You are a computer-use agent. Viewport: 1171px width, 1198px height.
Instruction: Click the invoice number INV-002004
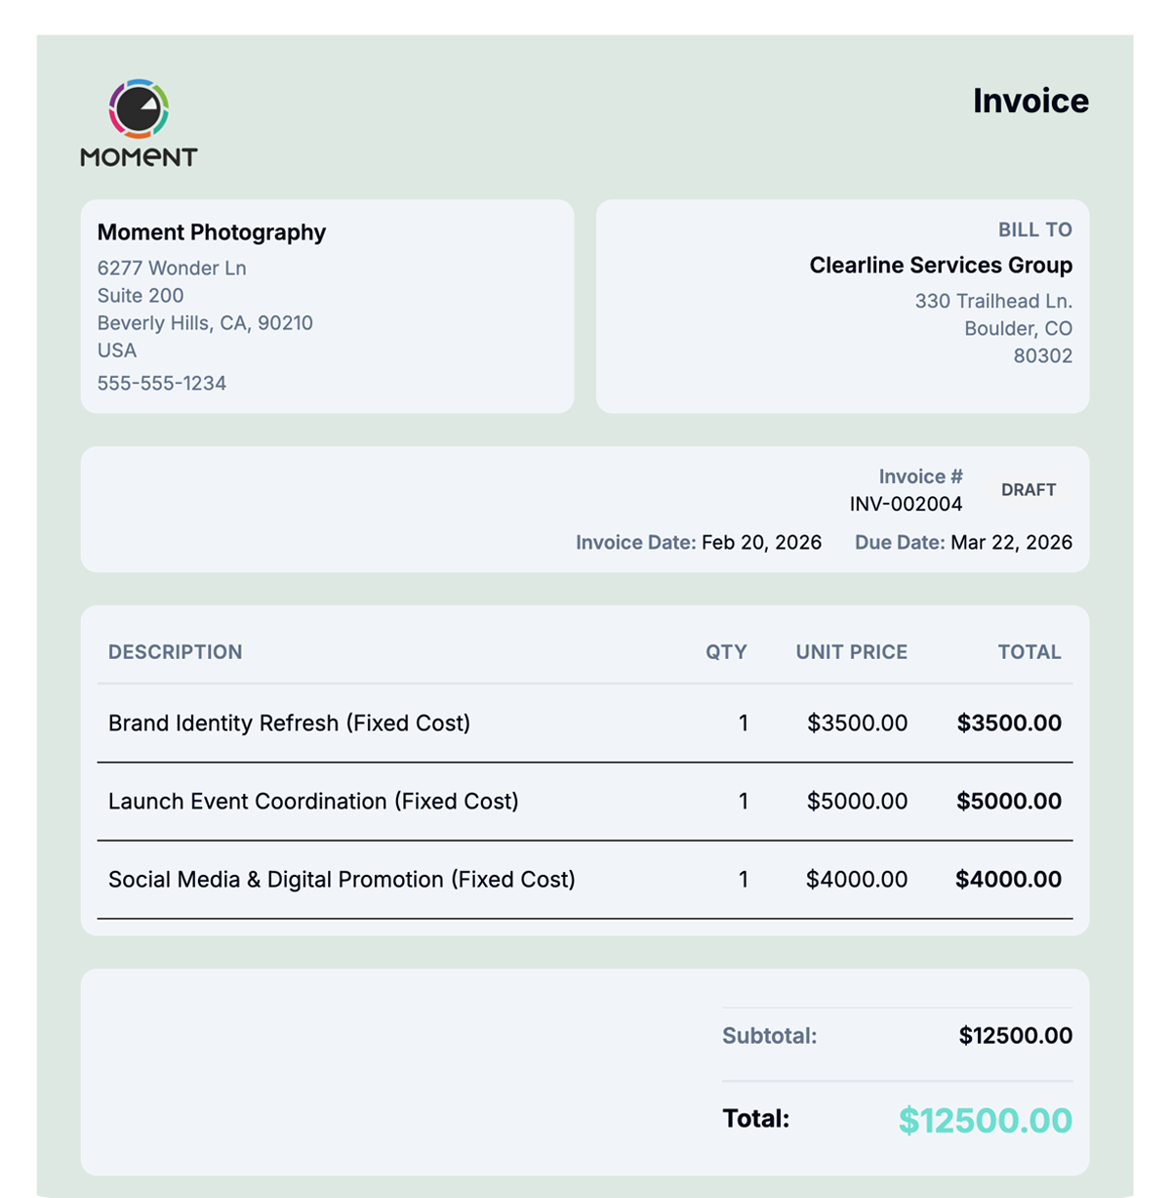[906, 504]
